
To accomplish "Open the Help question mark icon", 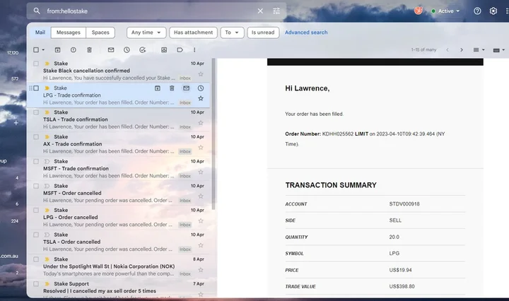I will [477, 11].
